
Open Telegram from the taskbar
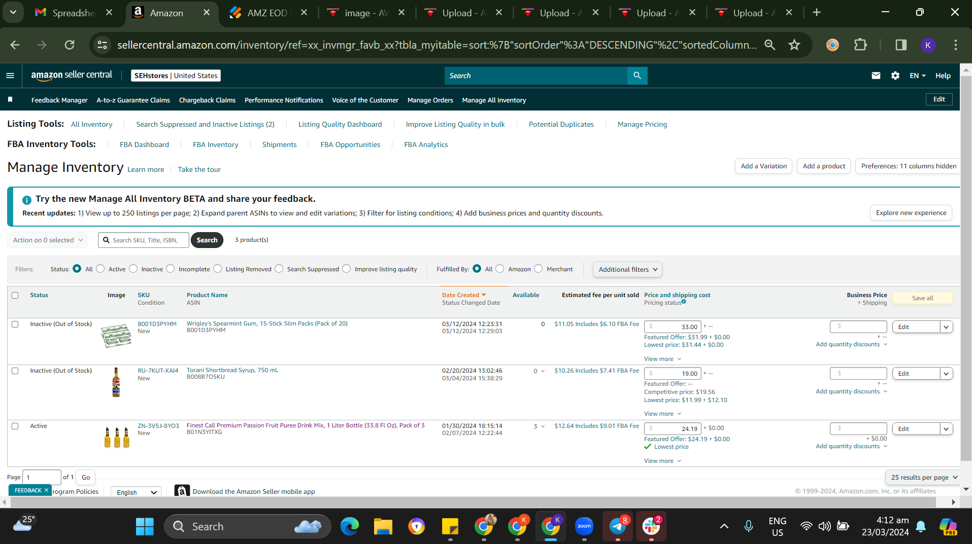coord(618,526)
